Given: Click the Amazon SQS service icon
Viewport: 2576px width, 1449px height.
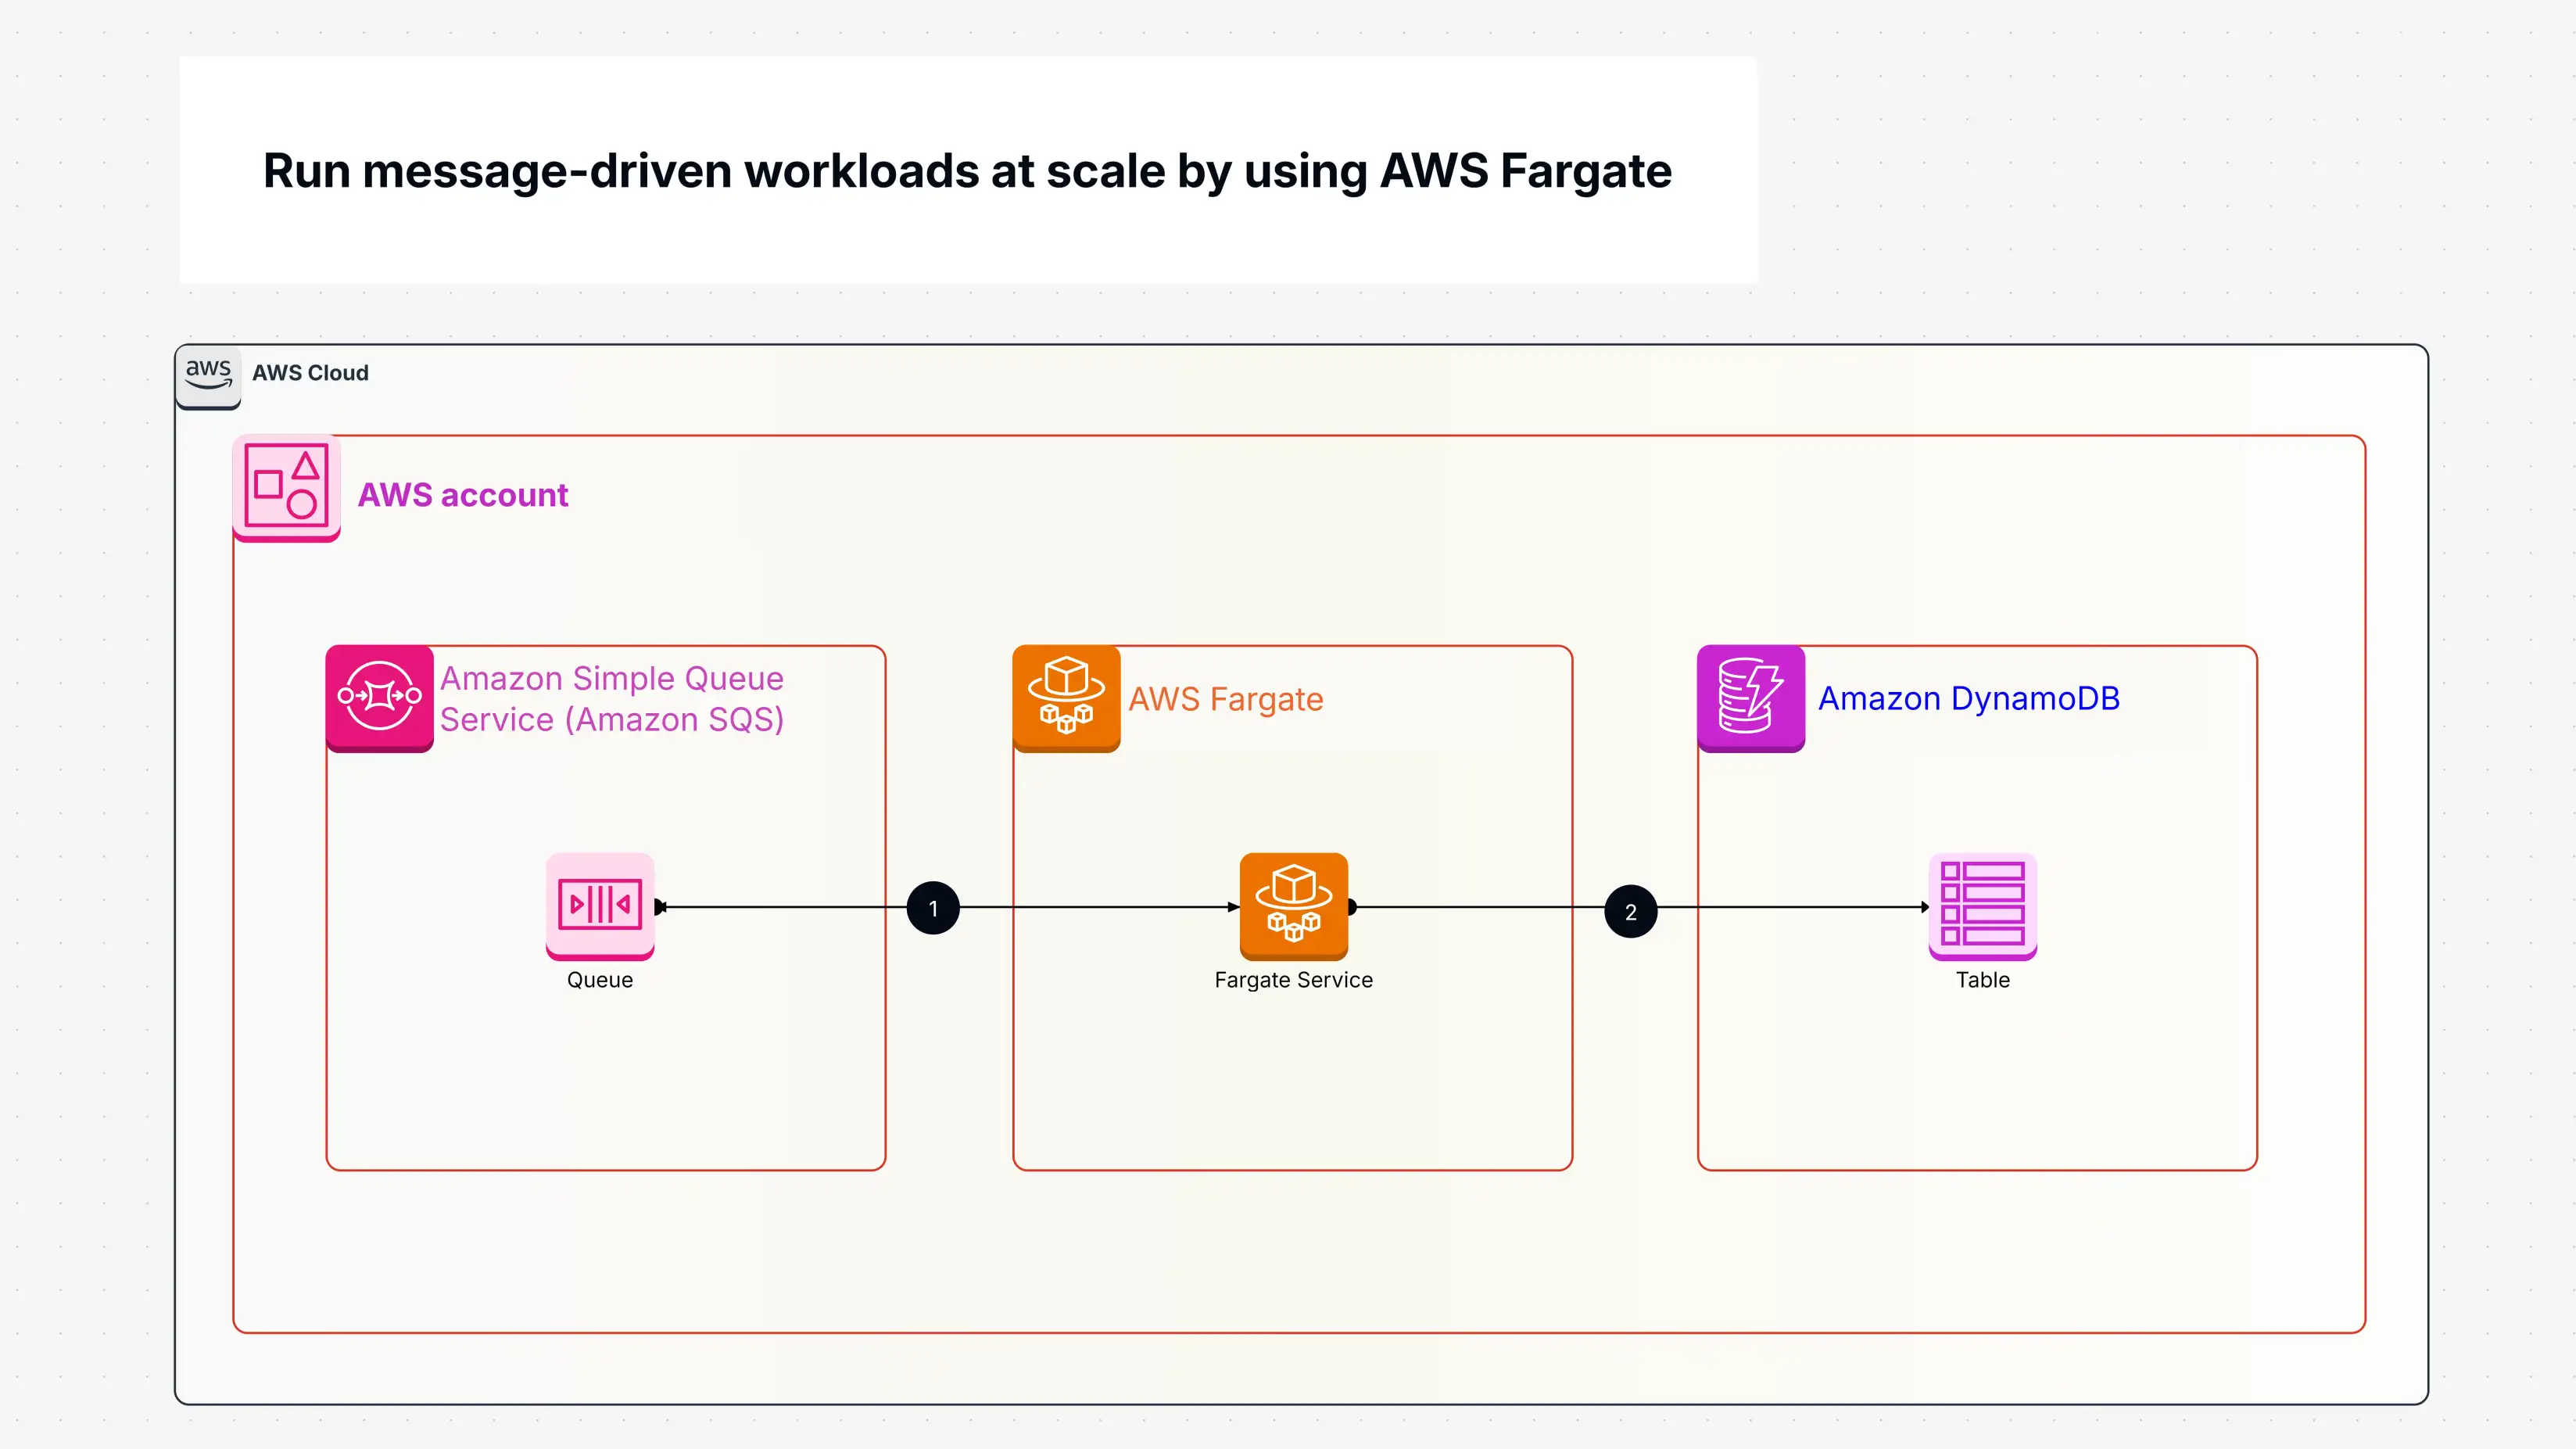Looking at the screenshot, I should 379,698.
